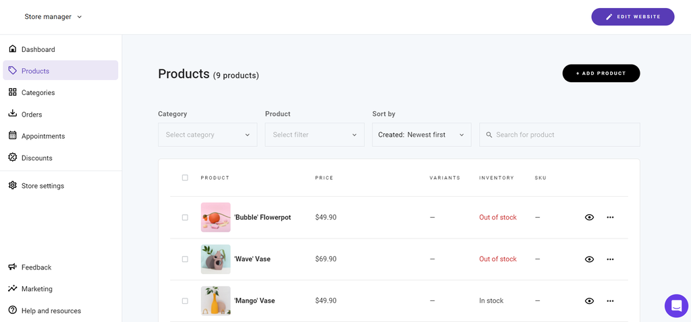691x322 pixels.
Task: Open more options for 'Wave' Vase
Action: [x=610, y=259]
